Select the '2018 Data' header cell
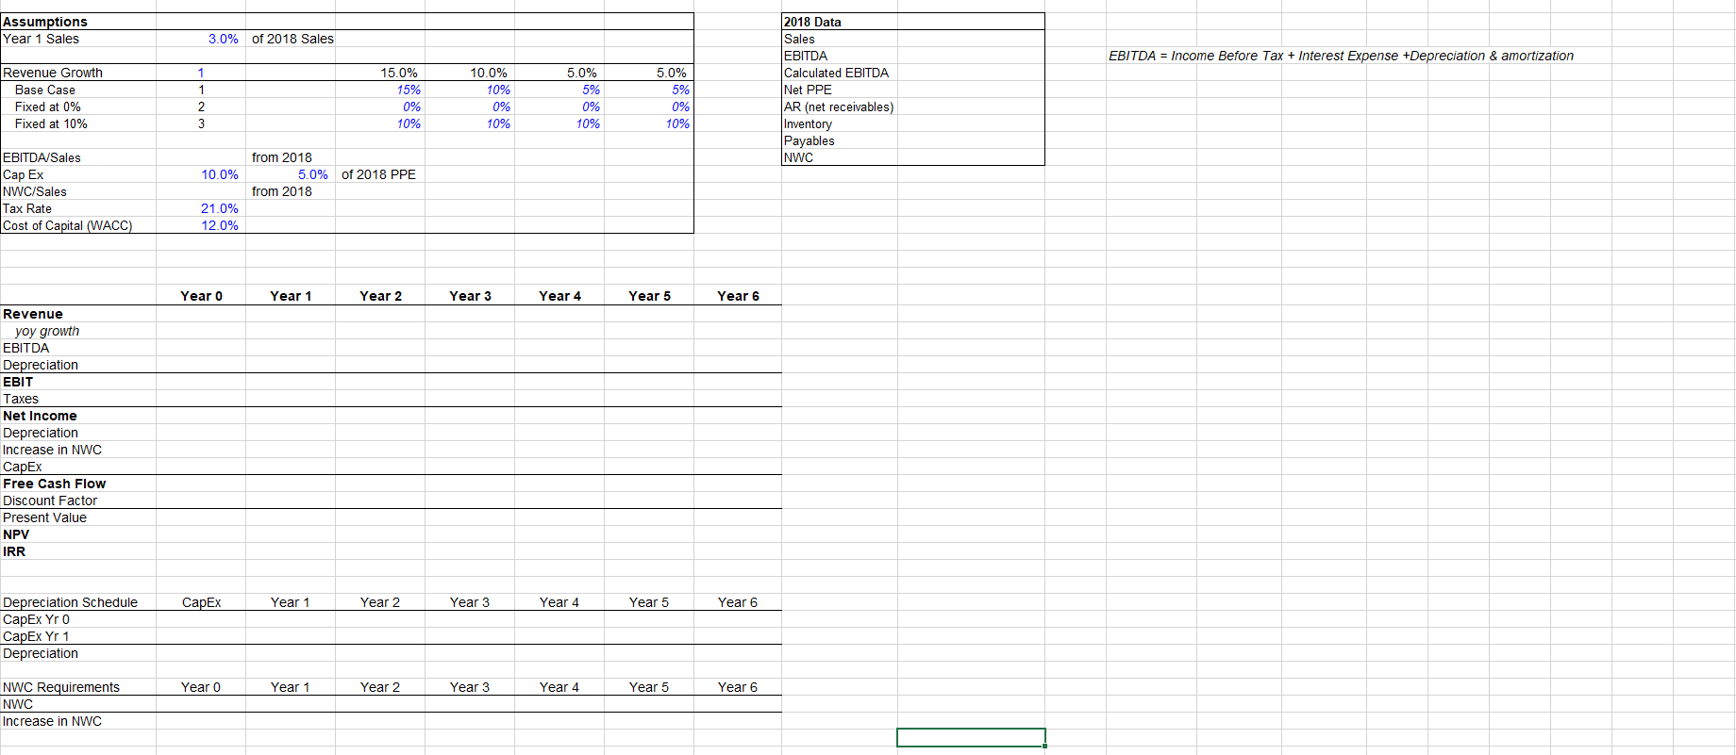Image resolution: width=1736 pixels, height=755 pixels. click(x=812, y=22)
